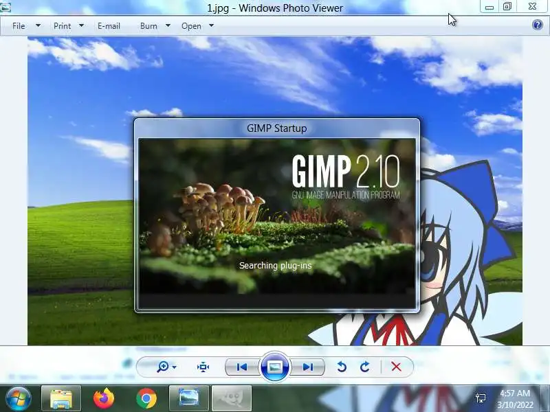The image size is (550, 412).
Task: Open Windows Explorer from the taskbar
Action: point(61,398)
